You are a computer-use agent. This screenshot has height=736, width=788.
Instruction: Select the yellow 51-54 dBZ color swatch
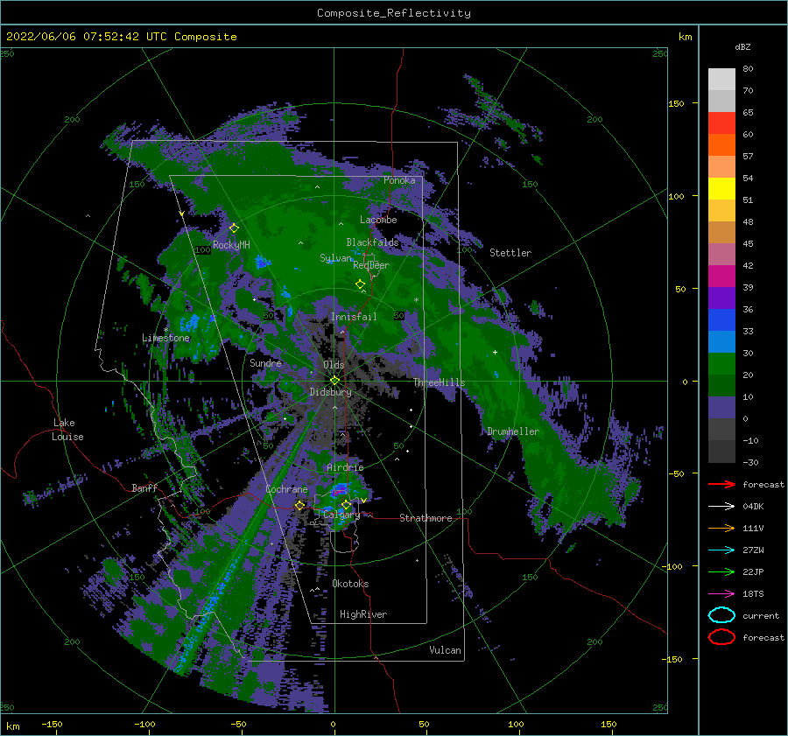(721, 188)
